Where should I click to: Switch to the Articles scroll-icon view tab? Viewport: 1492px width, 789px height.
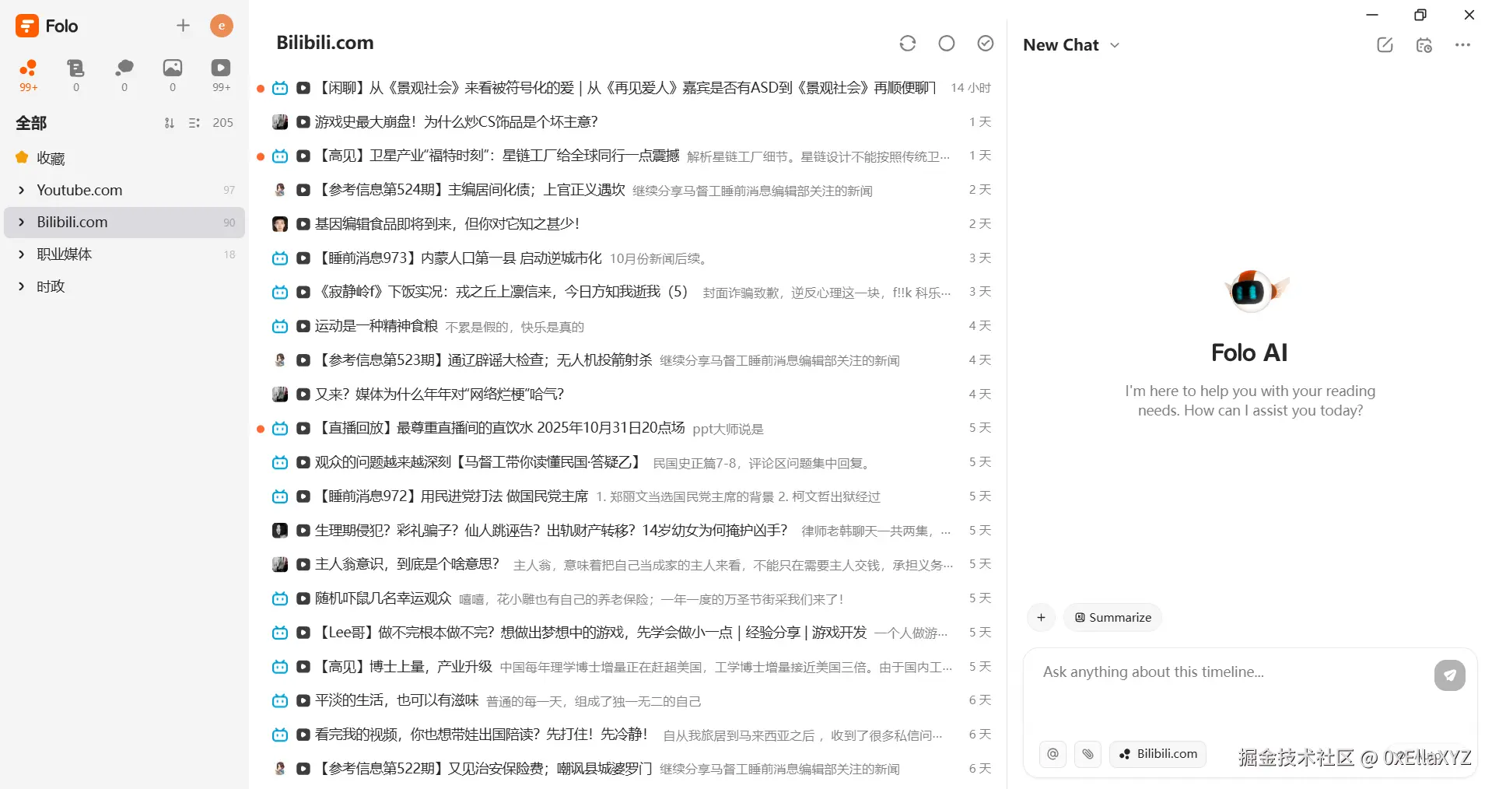[75, 75]
